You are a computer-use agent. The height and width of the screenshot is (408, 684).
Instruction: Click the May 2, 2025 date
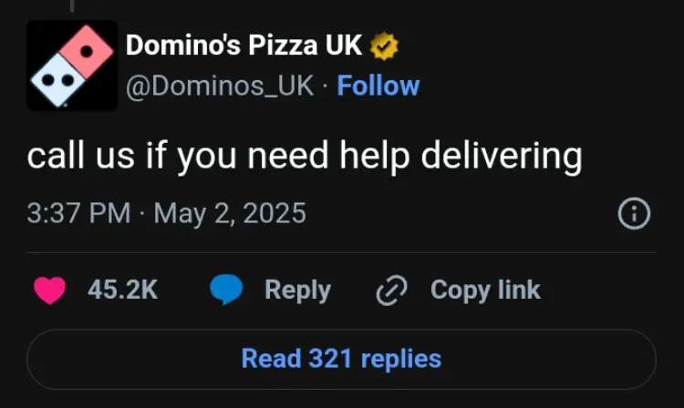pyautogui.click(x=230, y=214)
